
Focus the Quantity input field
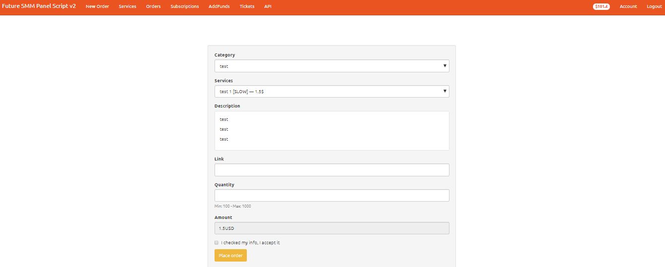(x=332, y=195)
